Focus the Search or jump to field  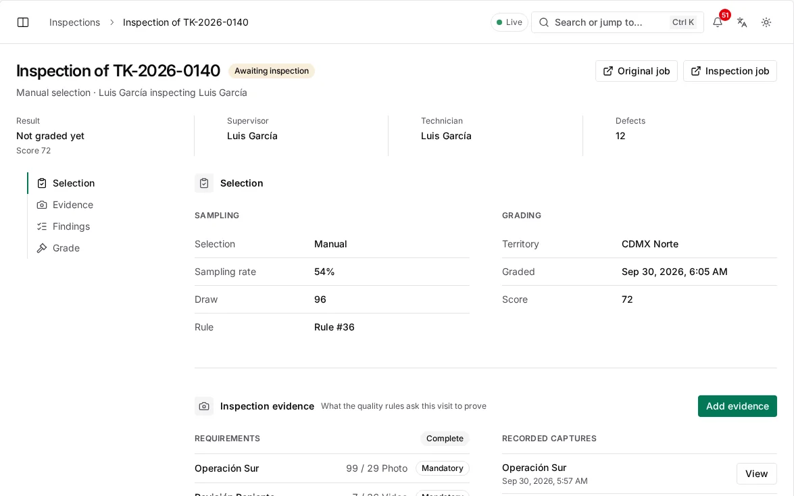(617, 22)
